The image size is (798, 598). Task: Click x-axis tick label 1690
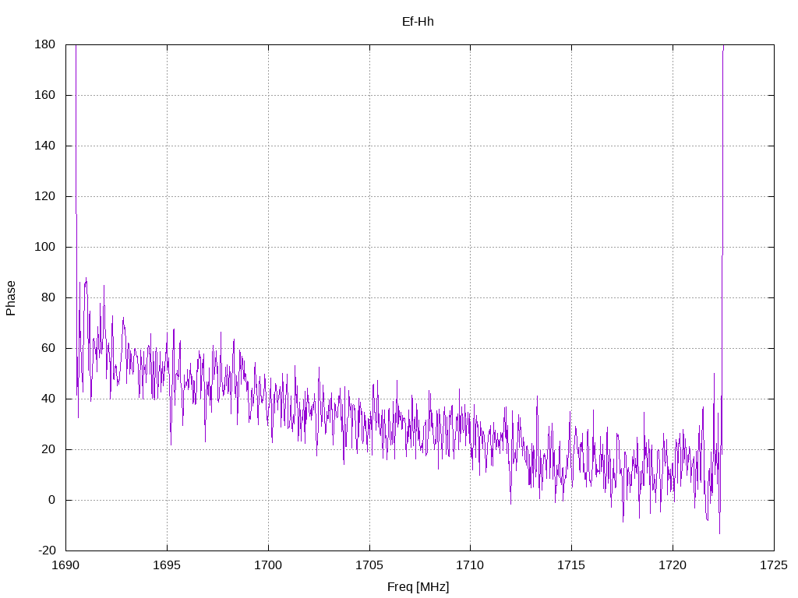tap(65, 565)
